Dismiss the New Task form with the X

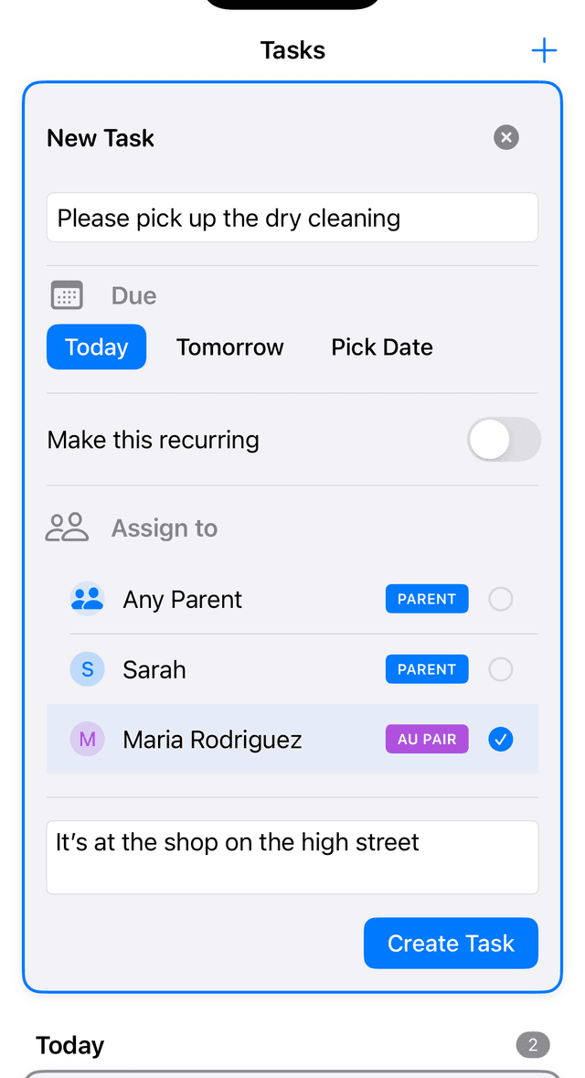pyautogui.click(x=505, y=137)
